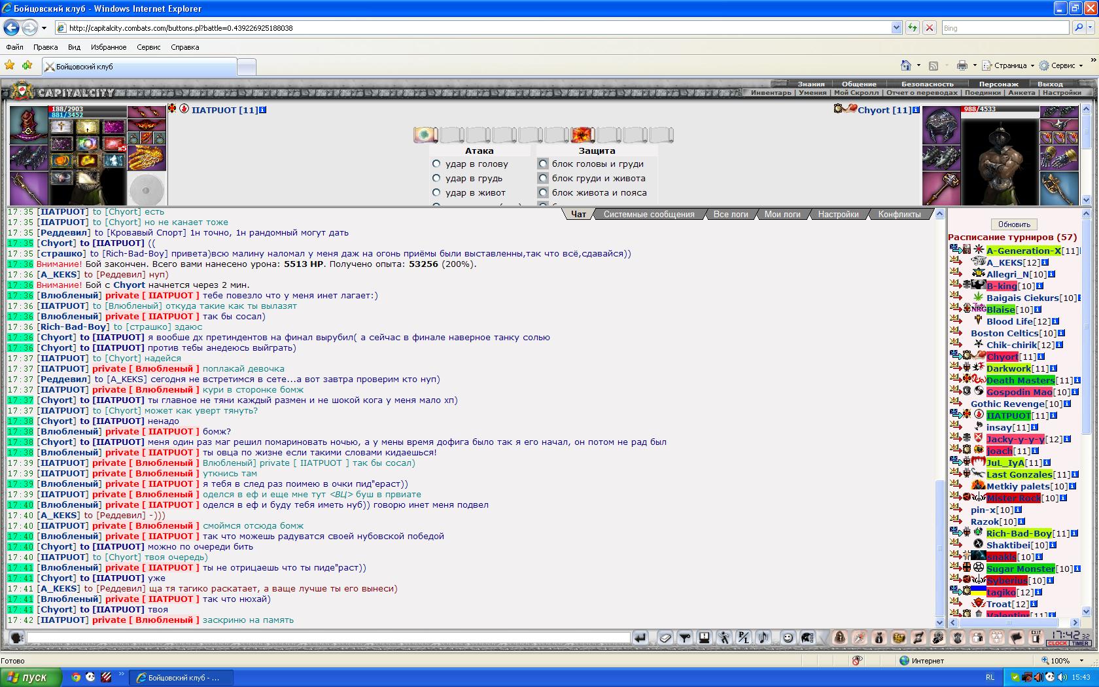Click the chat filter funnel icon
The image size is (1099, 687).
point(685,637)
